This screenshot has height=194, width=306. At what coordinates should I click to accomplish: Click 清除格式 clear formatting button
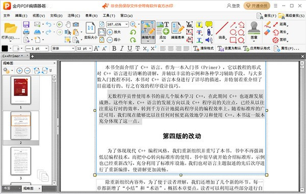(x=203, y=48)
